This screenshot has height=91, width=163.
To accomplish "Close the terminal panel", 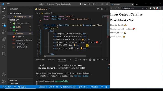I will coord(106,60).
